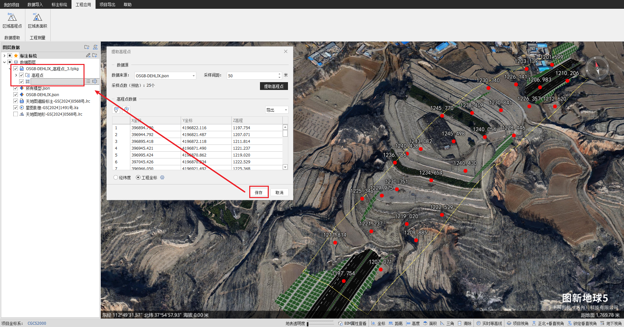Open the 区域表面积 tool
The height and width of the screenshot is (327, 624).
37,20
